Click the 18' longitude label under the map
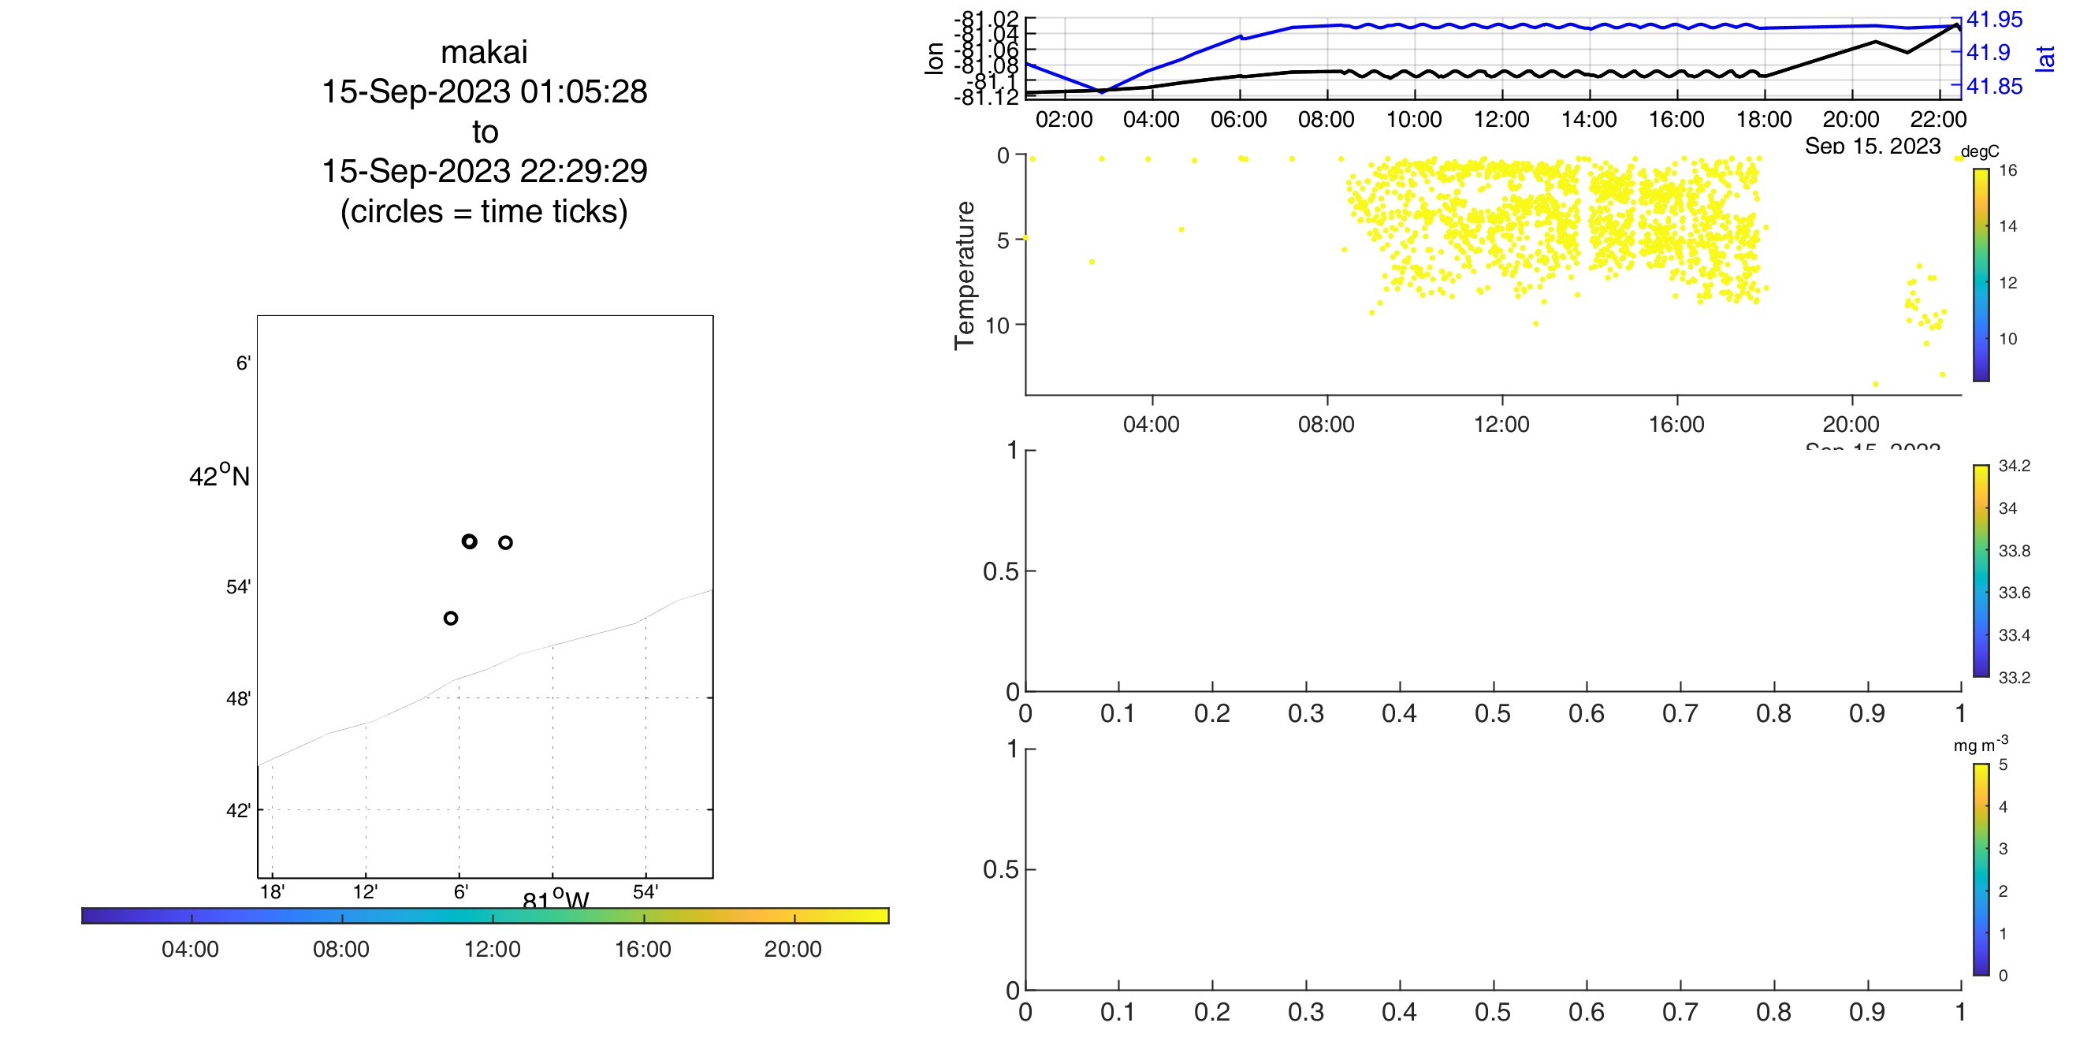2091x1045 pixels. (x=272, y=892)
